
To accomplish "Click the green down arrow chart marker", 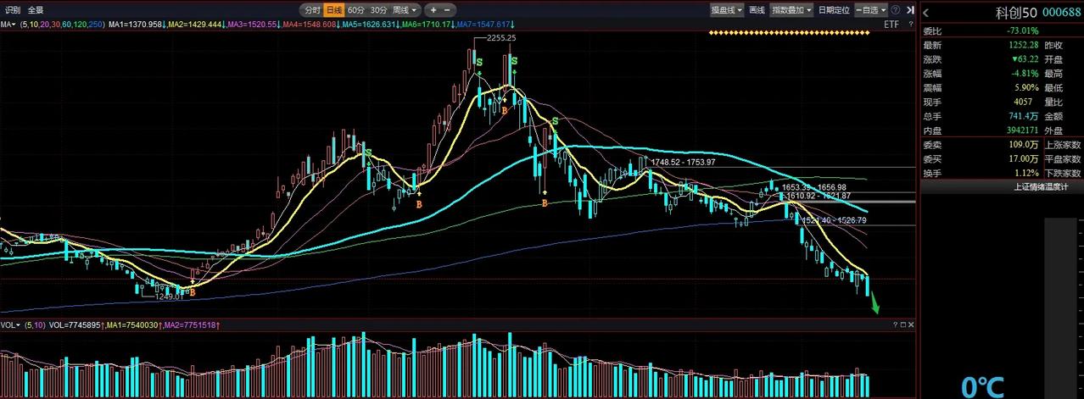I will pyautogui.click(x=874, y=304).
